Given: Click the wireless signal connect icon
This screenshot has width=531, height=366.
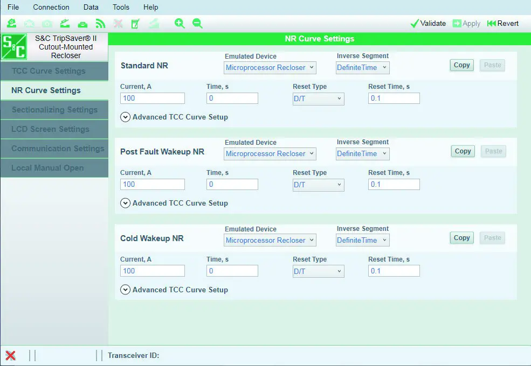Looking at the screenshot, I should 100,23.
